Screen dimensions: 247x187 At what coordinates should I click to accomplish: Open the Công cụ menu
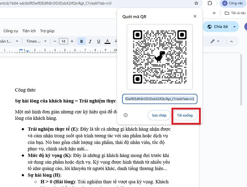(x=11, y=31)
